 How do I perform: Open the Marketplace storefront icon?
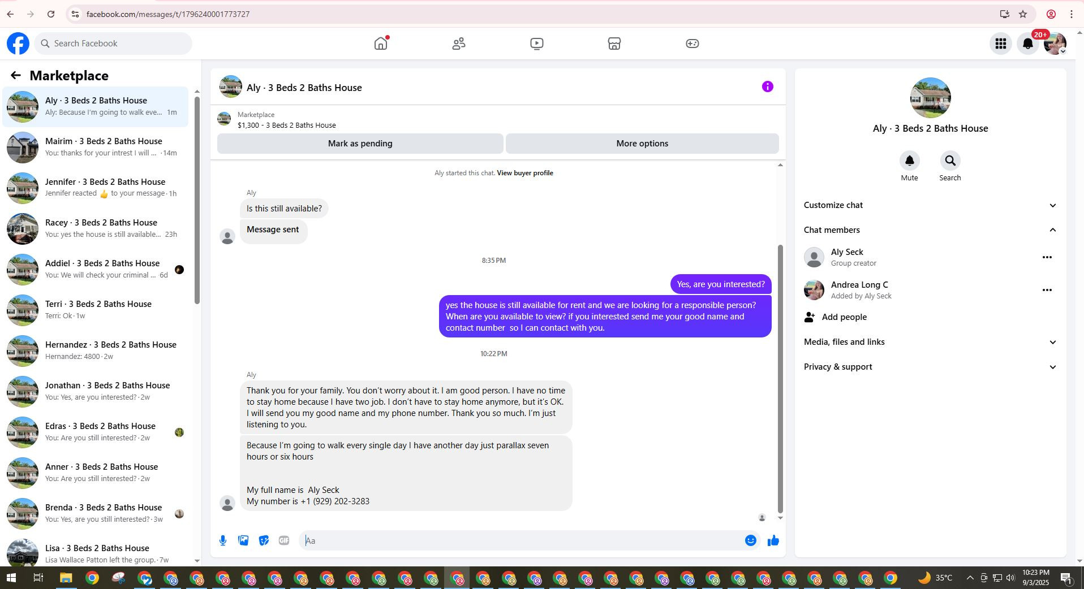614,44
